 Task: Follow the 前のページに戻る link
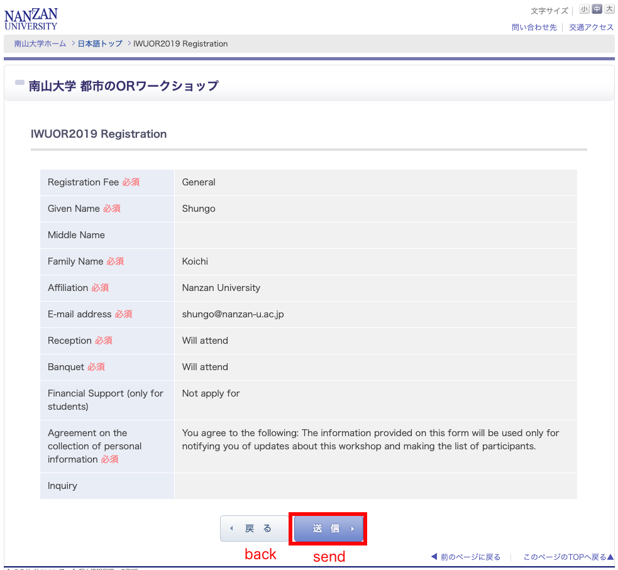(466, 557)
